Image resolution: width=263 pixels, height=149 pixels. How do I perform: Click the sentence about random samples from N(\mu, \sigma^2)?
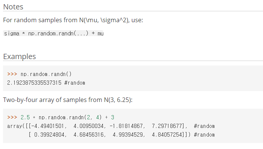[x=73, y=20]
